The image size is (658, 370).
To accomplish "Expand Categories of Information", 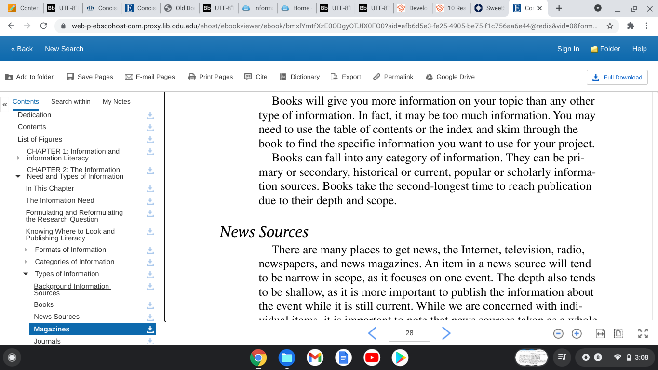I will point(26,262).
